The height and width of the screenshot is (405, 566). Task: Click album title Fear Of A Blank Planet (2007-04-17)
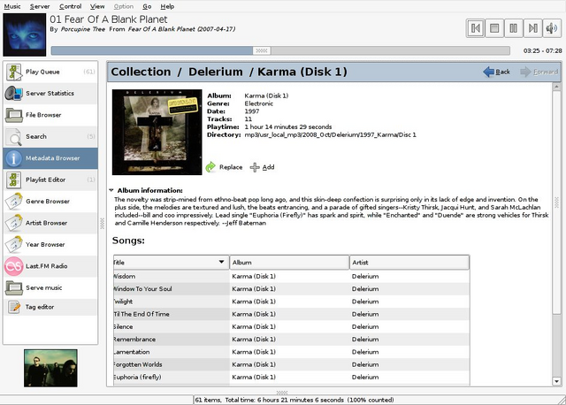coord(181,29)
